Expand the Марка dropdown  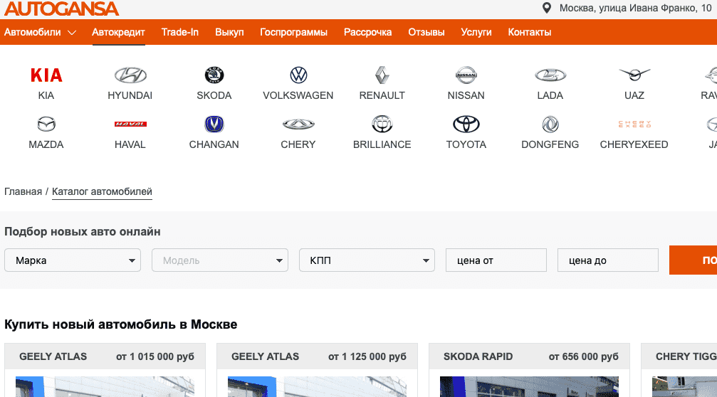(73, 260)
